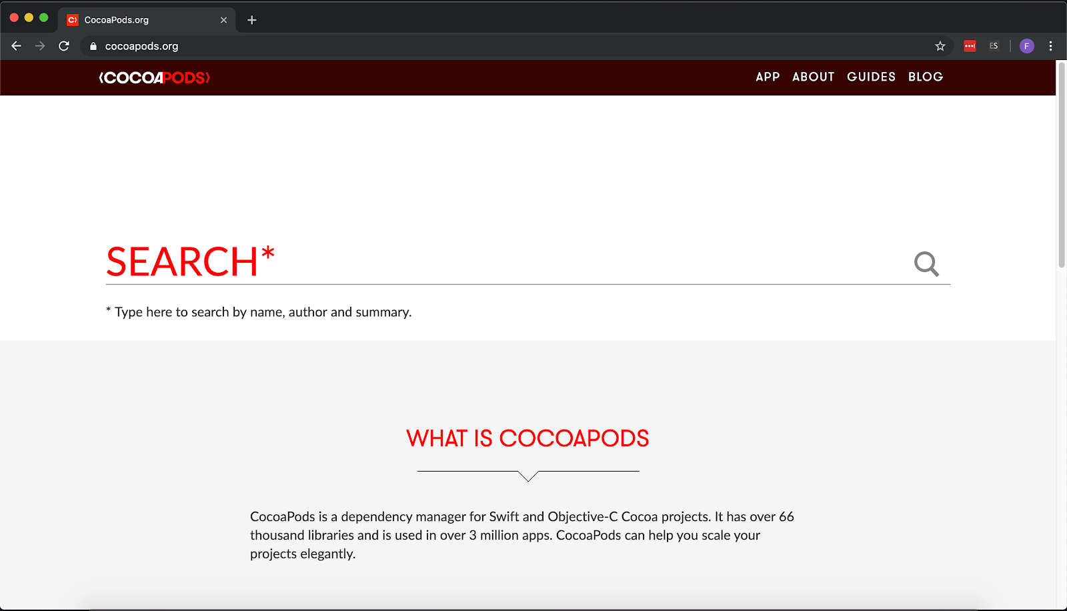Screen dimensions: 1067x611
Task: Click the ES extension icon
Action: coord(994,46)
